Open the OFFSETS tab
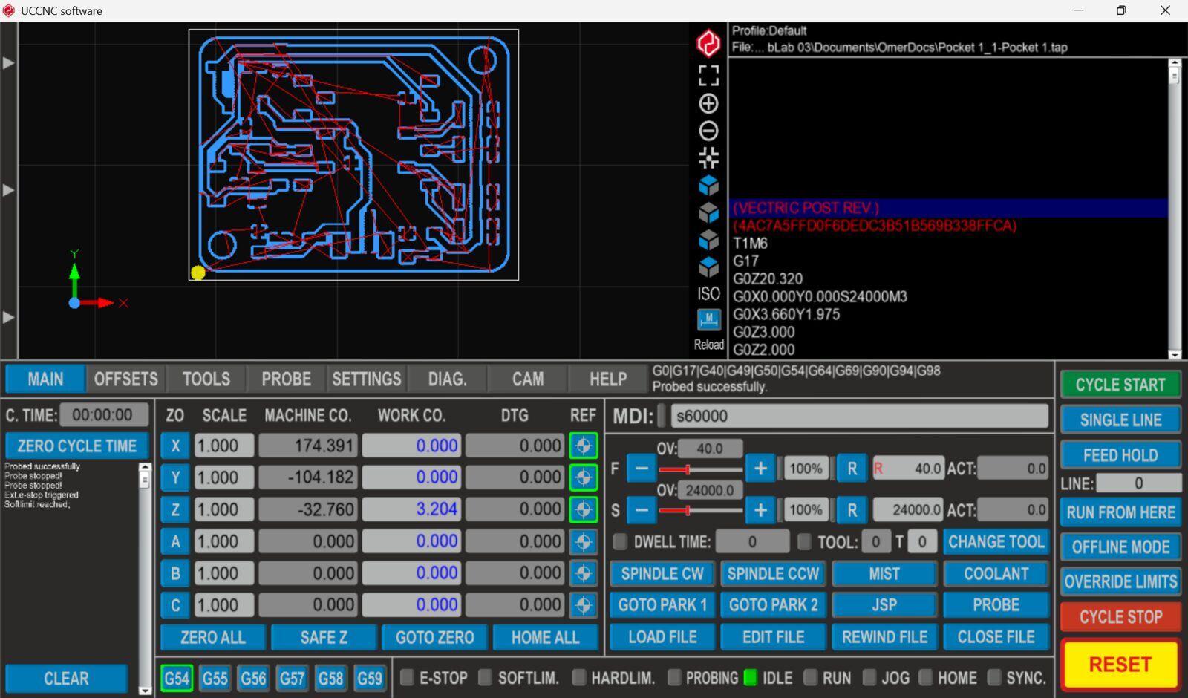Image resolution: width=1188 pixels, height=698 pixels. 125,379
